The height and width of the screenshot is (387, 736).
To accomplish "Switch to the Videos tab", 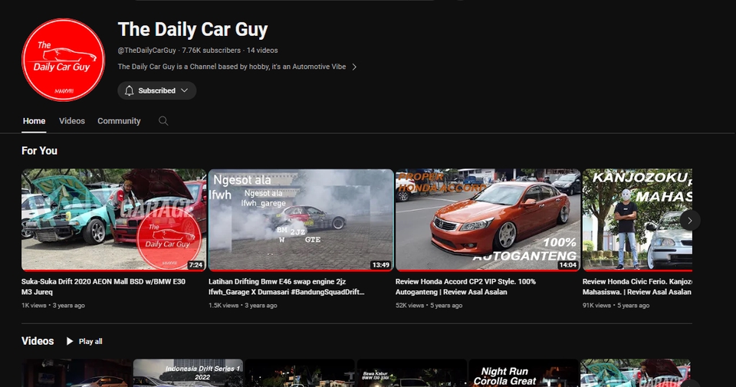I will pos(72,121).
